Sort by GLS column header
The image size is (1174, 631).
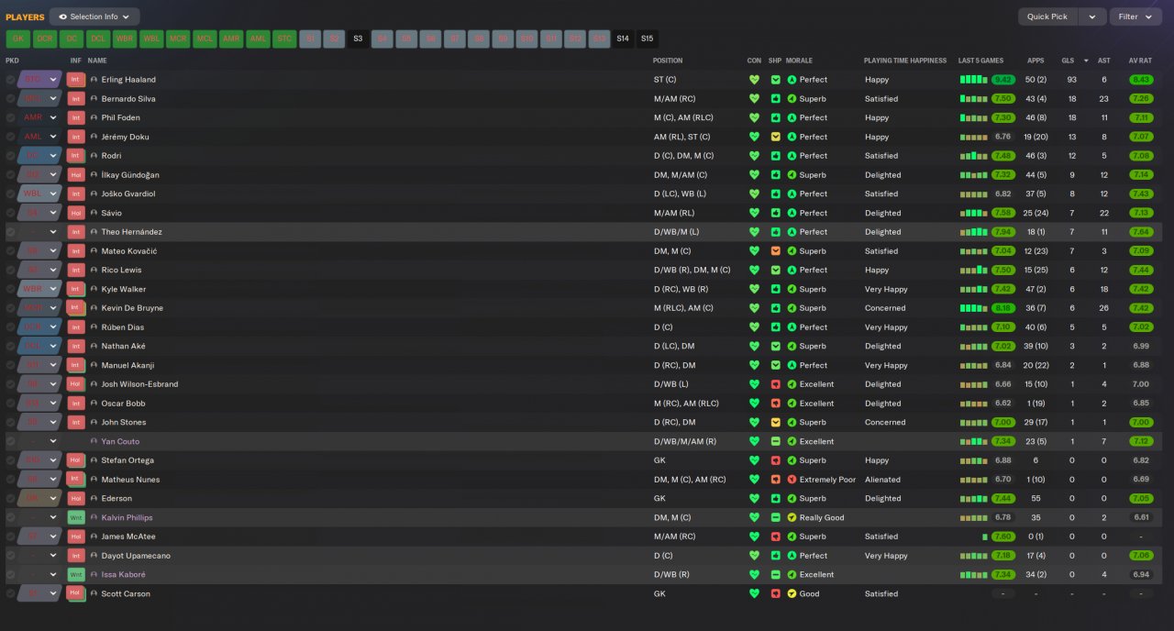coord(1068,61)
